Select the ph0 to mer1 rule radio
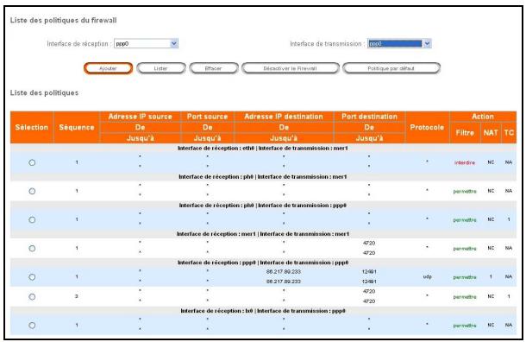Image resolution: width=526 pixels, height=342 pixels. point(32,191)
